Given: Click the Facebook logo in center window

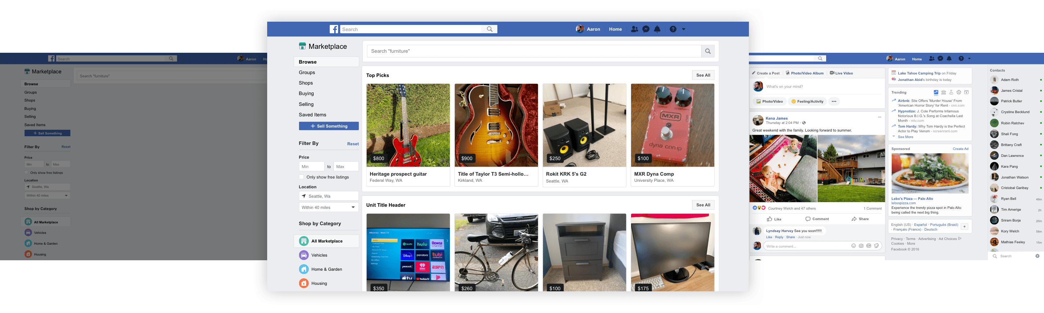Looking at the screenshot, I should click(334, 29).
